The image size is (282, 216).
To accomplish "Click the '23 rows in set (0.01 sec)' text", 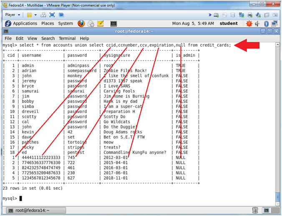I will pyautogui.click(x=33, y=188).
